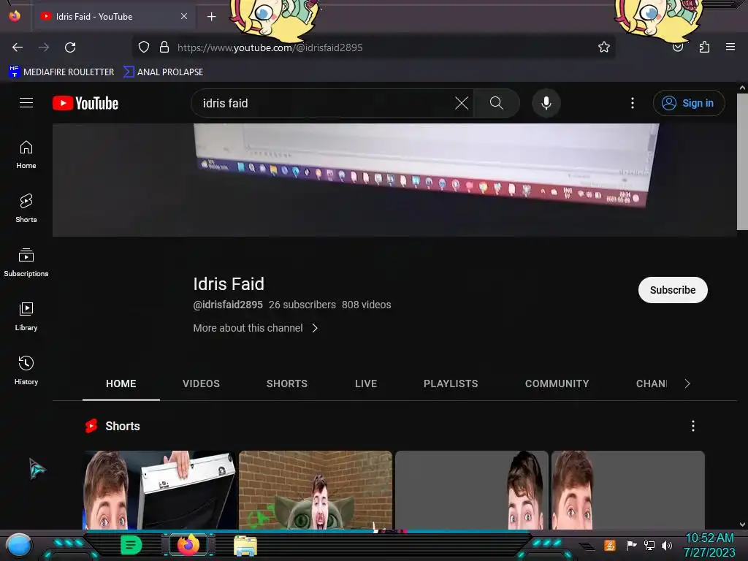Image resolution: width=748 pixels, height=561 pixels.
Task: Subscribe to Idris Faid channel
Action: coord(673,290)
